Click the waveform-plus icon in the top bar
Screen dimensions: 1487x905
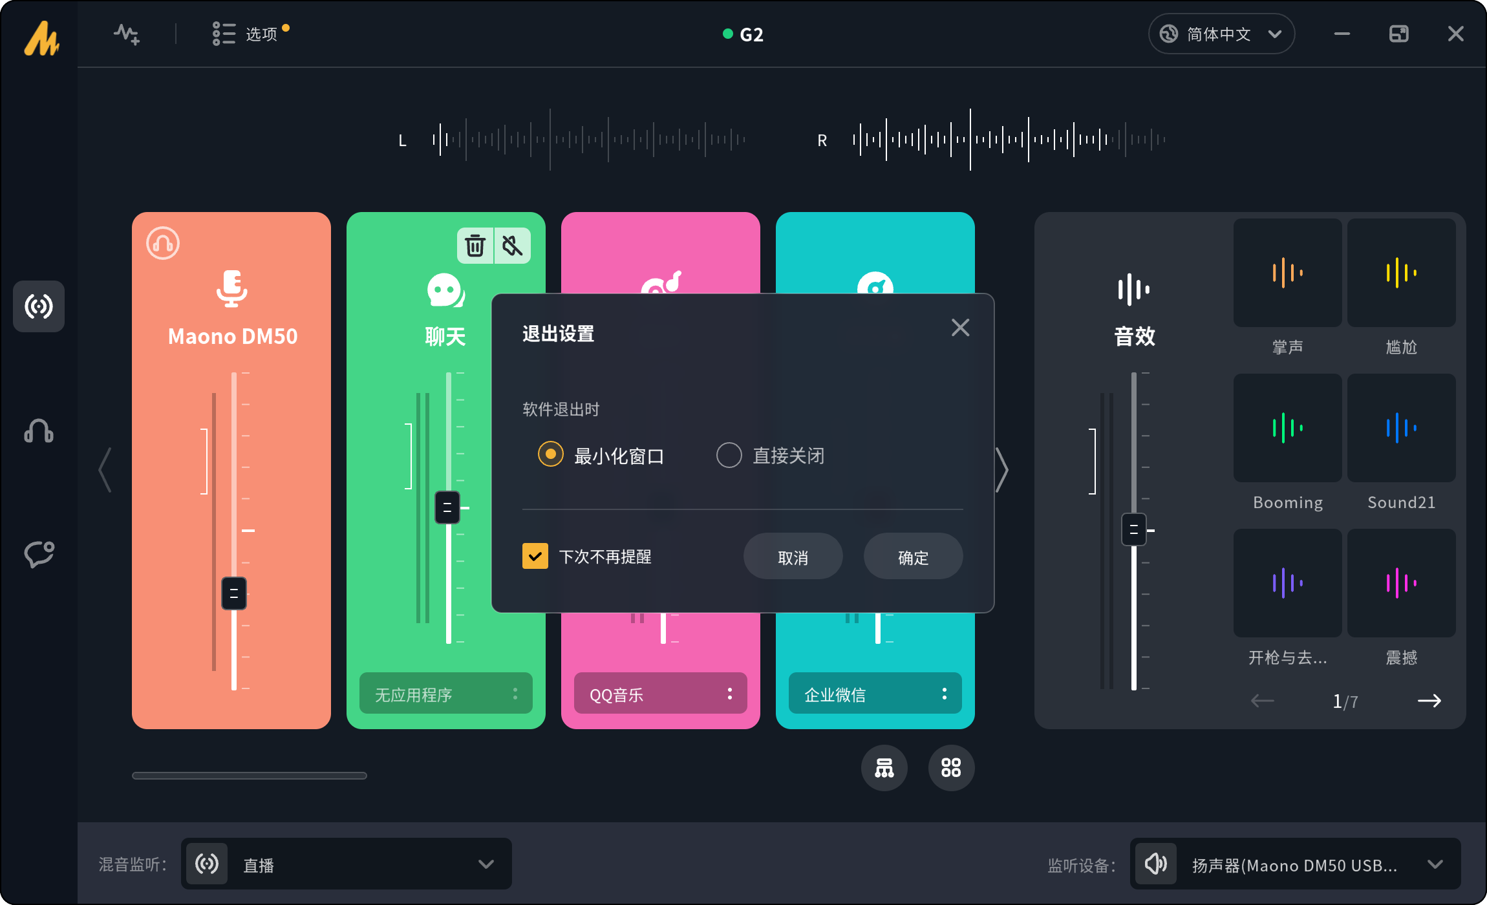127,34
